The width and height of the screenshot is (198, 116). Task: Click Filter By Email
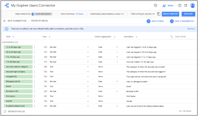tap(40, 21)
